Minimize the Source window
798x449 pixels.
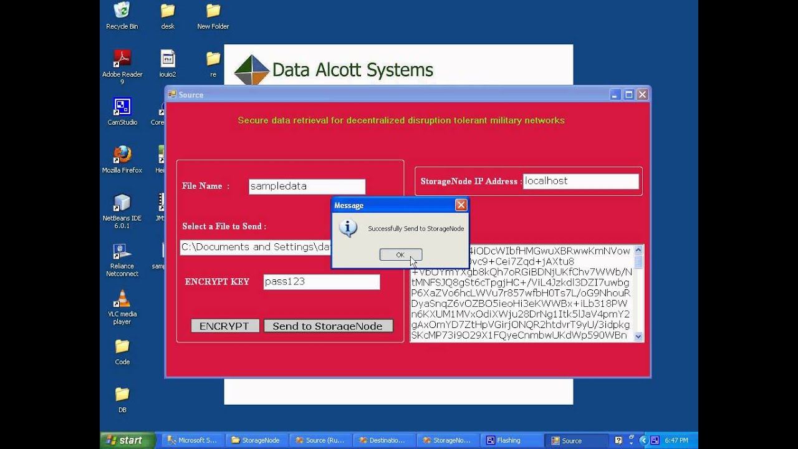click(x=615, y=95)
